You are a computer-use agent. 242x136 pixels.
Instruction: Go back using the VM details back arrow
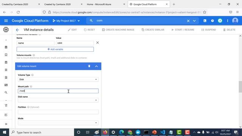tap(17, 30)
